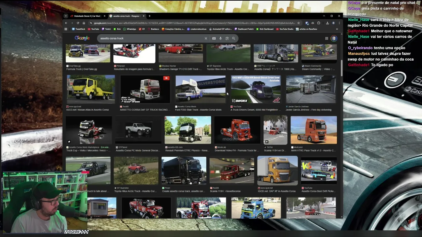This screenshot has width=422, height=237.
Task: Open Fiverr create assetto corsa track thumbnail
Action: pos(184,171)
